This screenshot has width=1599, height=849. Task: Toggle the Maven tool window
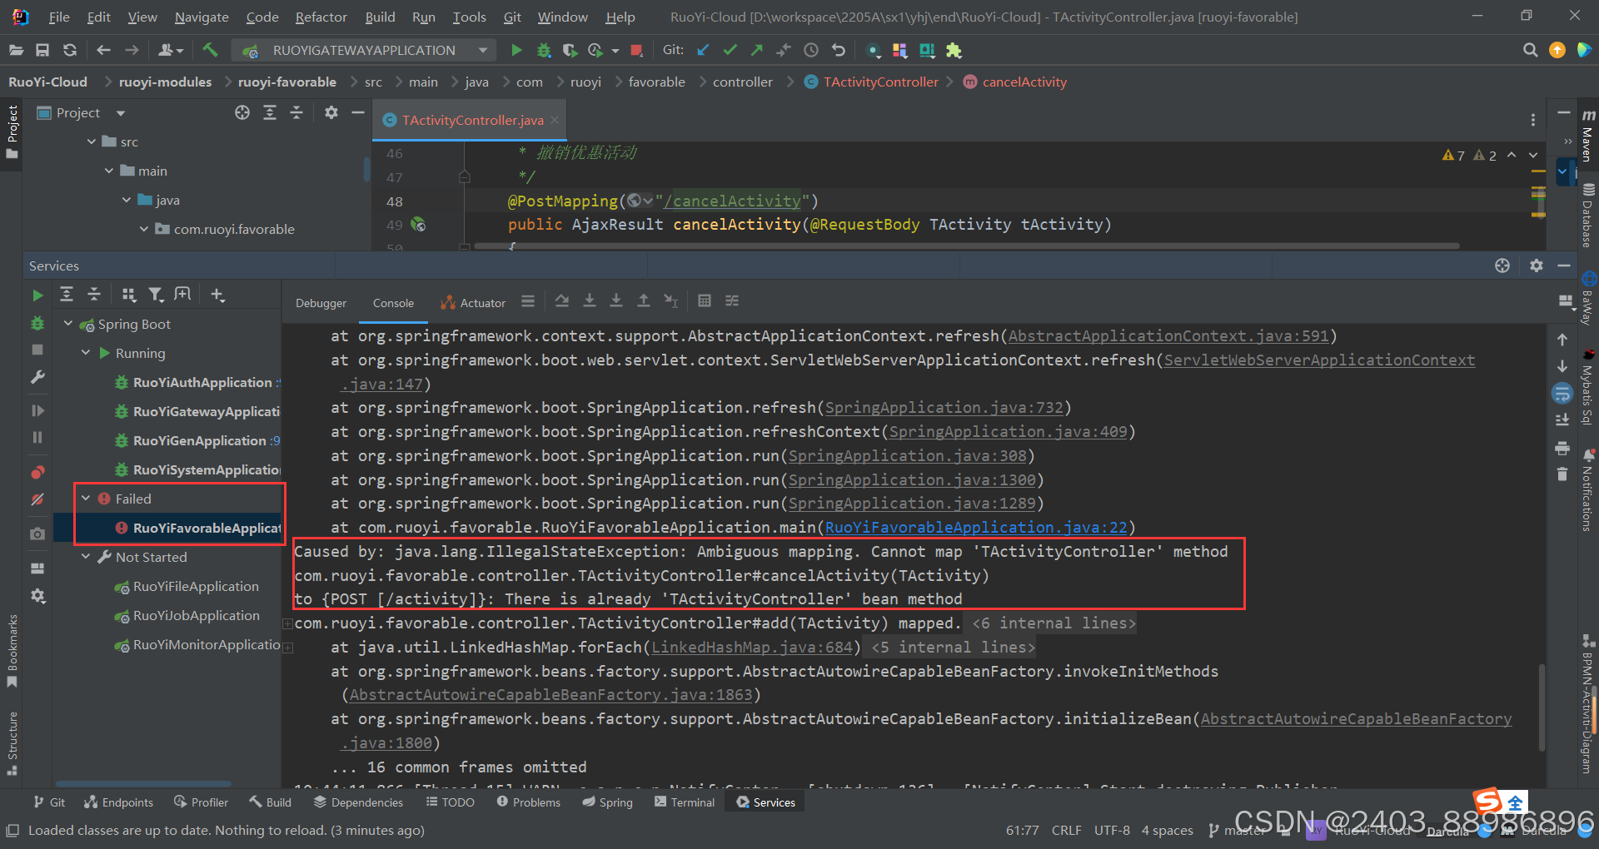pos(1587,136)
